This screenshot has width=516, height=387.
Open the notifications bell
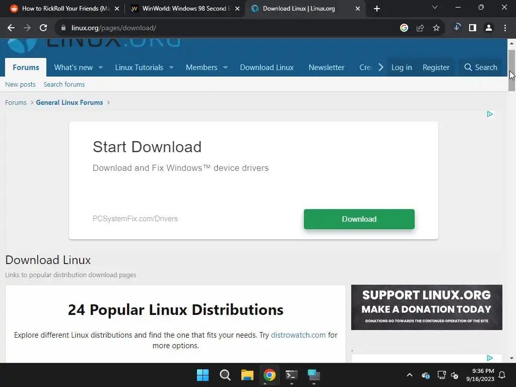tap(502, 375)
